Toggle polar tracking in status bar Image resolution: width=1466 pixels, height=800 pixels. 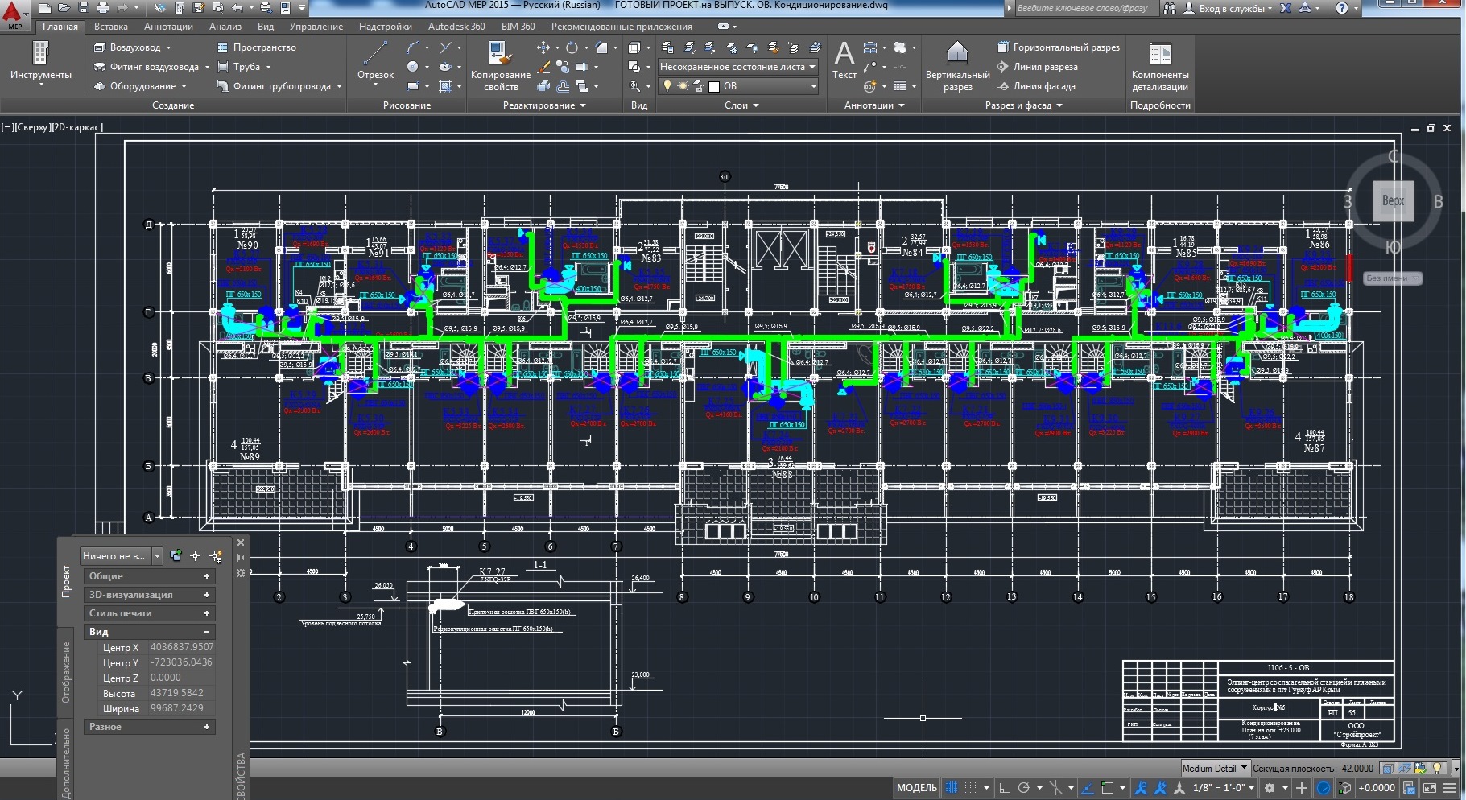[1024, 788]
